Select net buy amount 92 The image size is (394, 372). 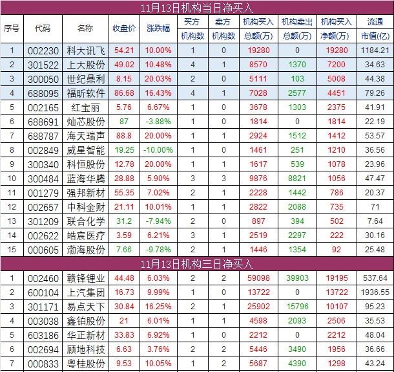tap(337, 250)
